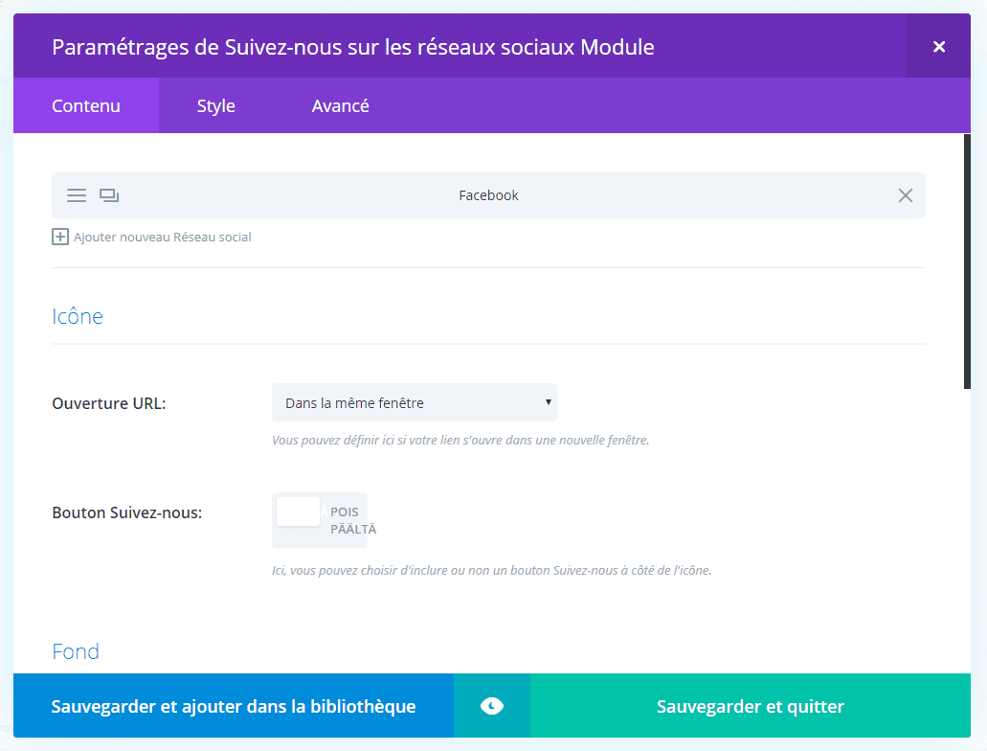The height and width of the screenshot is (751, 987).
Task: Click Sauvegarder et quitter
Action: [750, 706]
